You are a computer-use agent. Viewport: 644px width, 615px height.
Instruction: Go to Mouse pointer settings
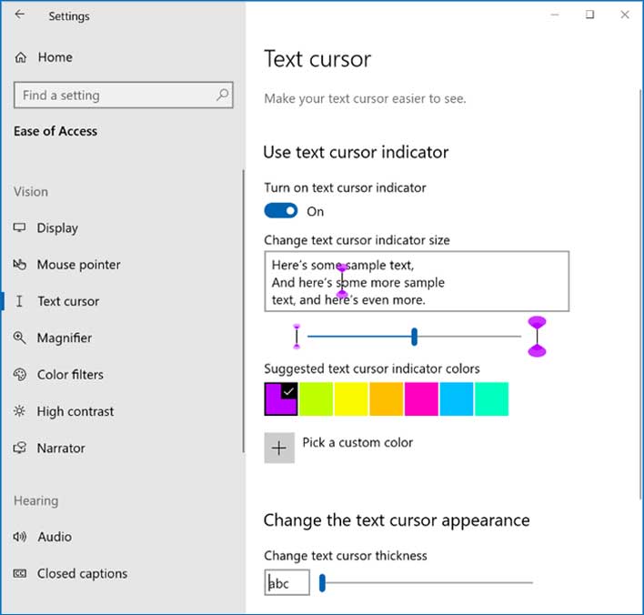tap(79, 264)
